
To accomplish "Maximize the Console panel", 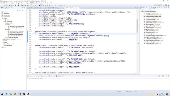I will pos(168,76).
